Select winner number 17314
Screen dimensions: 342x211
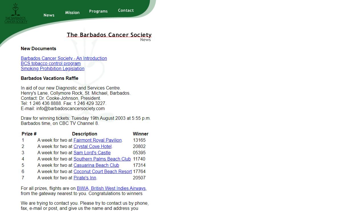(139, 165)
